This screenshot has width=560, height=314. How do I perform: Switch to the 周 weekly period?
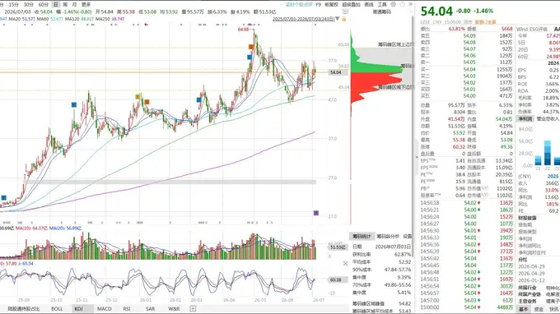(65, 5)
